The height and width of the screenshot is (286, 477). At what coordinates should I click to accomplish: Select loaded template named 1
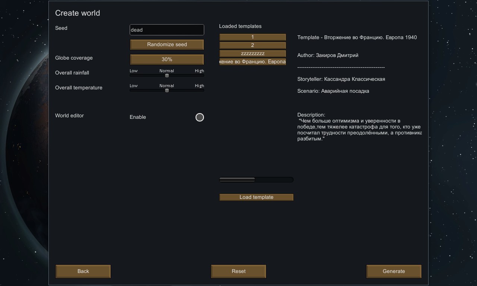coord(252,37)
